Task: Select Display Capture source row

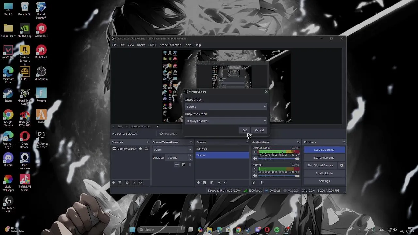Action: [x=130, y=149]
